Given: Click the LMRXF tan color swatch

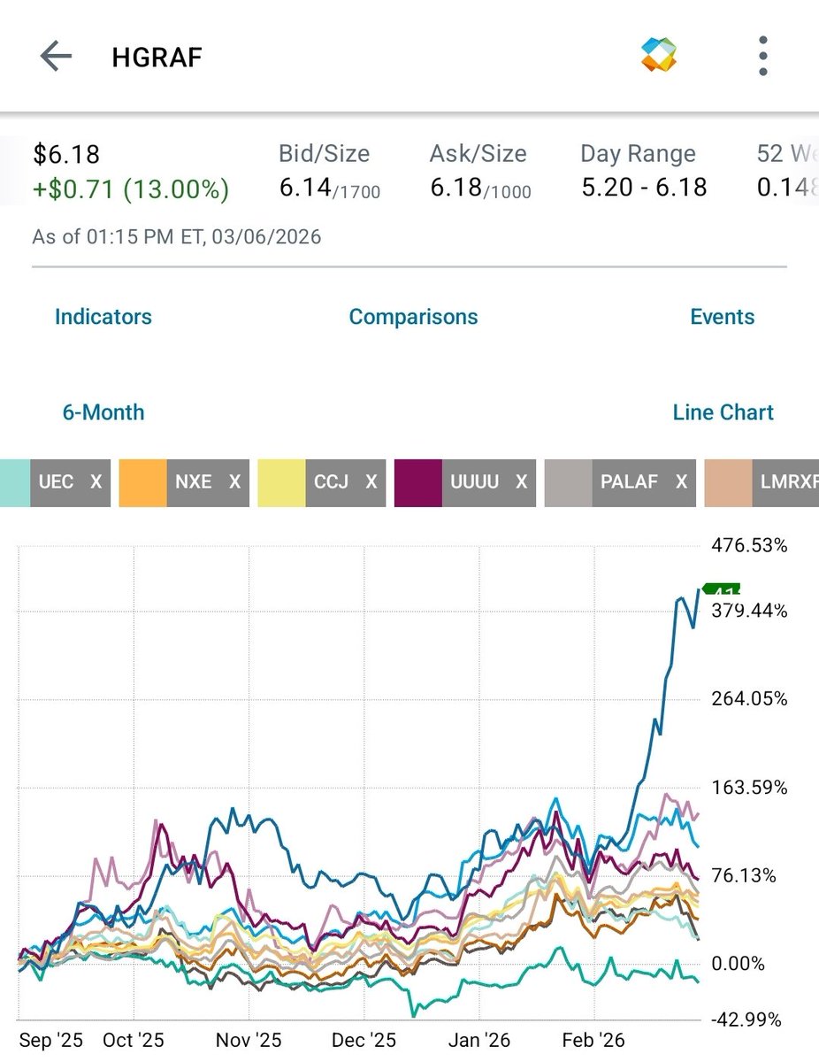Looking at the screenshot, I should pyautogui.click(x=728, y=482).
